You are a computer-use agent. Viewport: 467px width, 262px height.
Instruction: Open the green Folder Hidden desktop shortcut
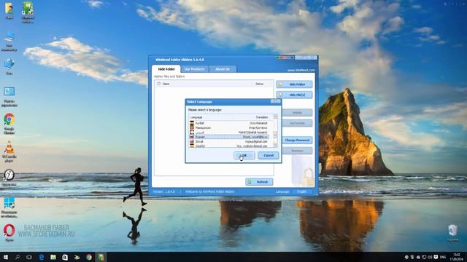click(28, 12)
